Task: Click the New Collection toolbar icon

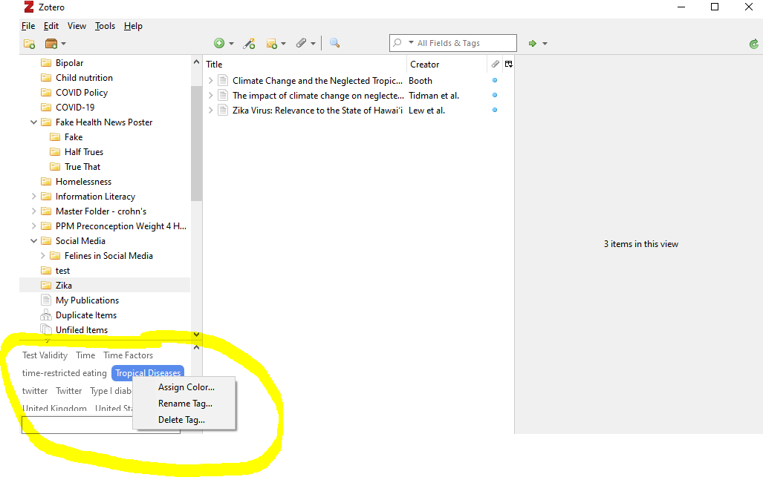Action: pyautogui.click(x=29, y=44)
